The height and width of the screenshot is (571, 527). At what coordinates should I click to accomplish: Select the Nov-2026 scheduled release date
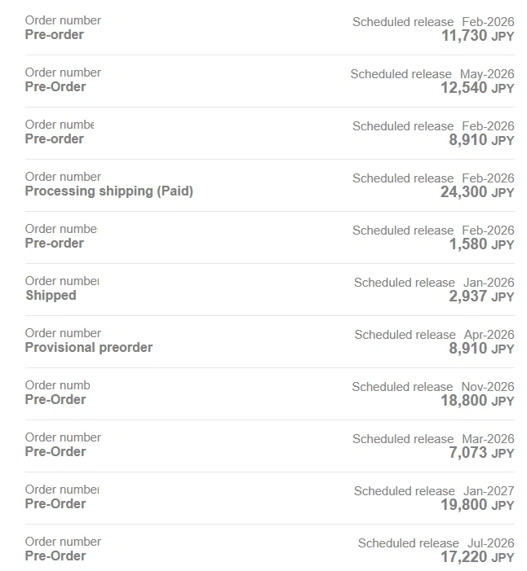click(x=488, y=387)
